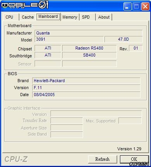Click the southbridge vendor ATI field

48,55
